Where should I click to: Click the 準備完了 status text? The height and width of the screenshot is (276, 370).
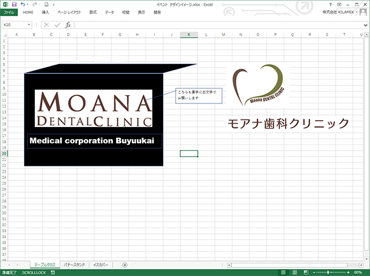pos(10,273)
